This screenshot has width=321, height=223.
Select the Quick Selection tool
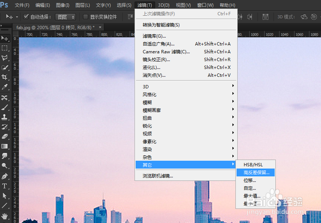point(4,67)
